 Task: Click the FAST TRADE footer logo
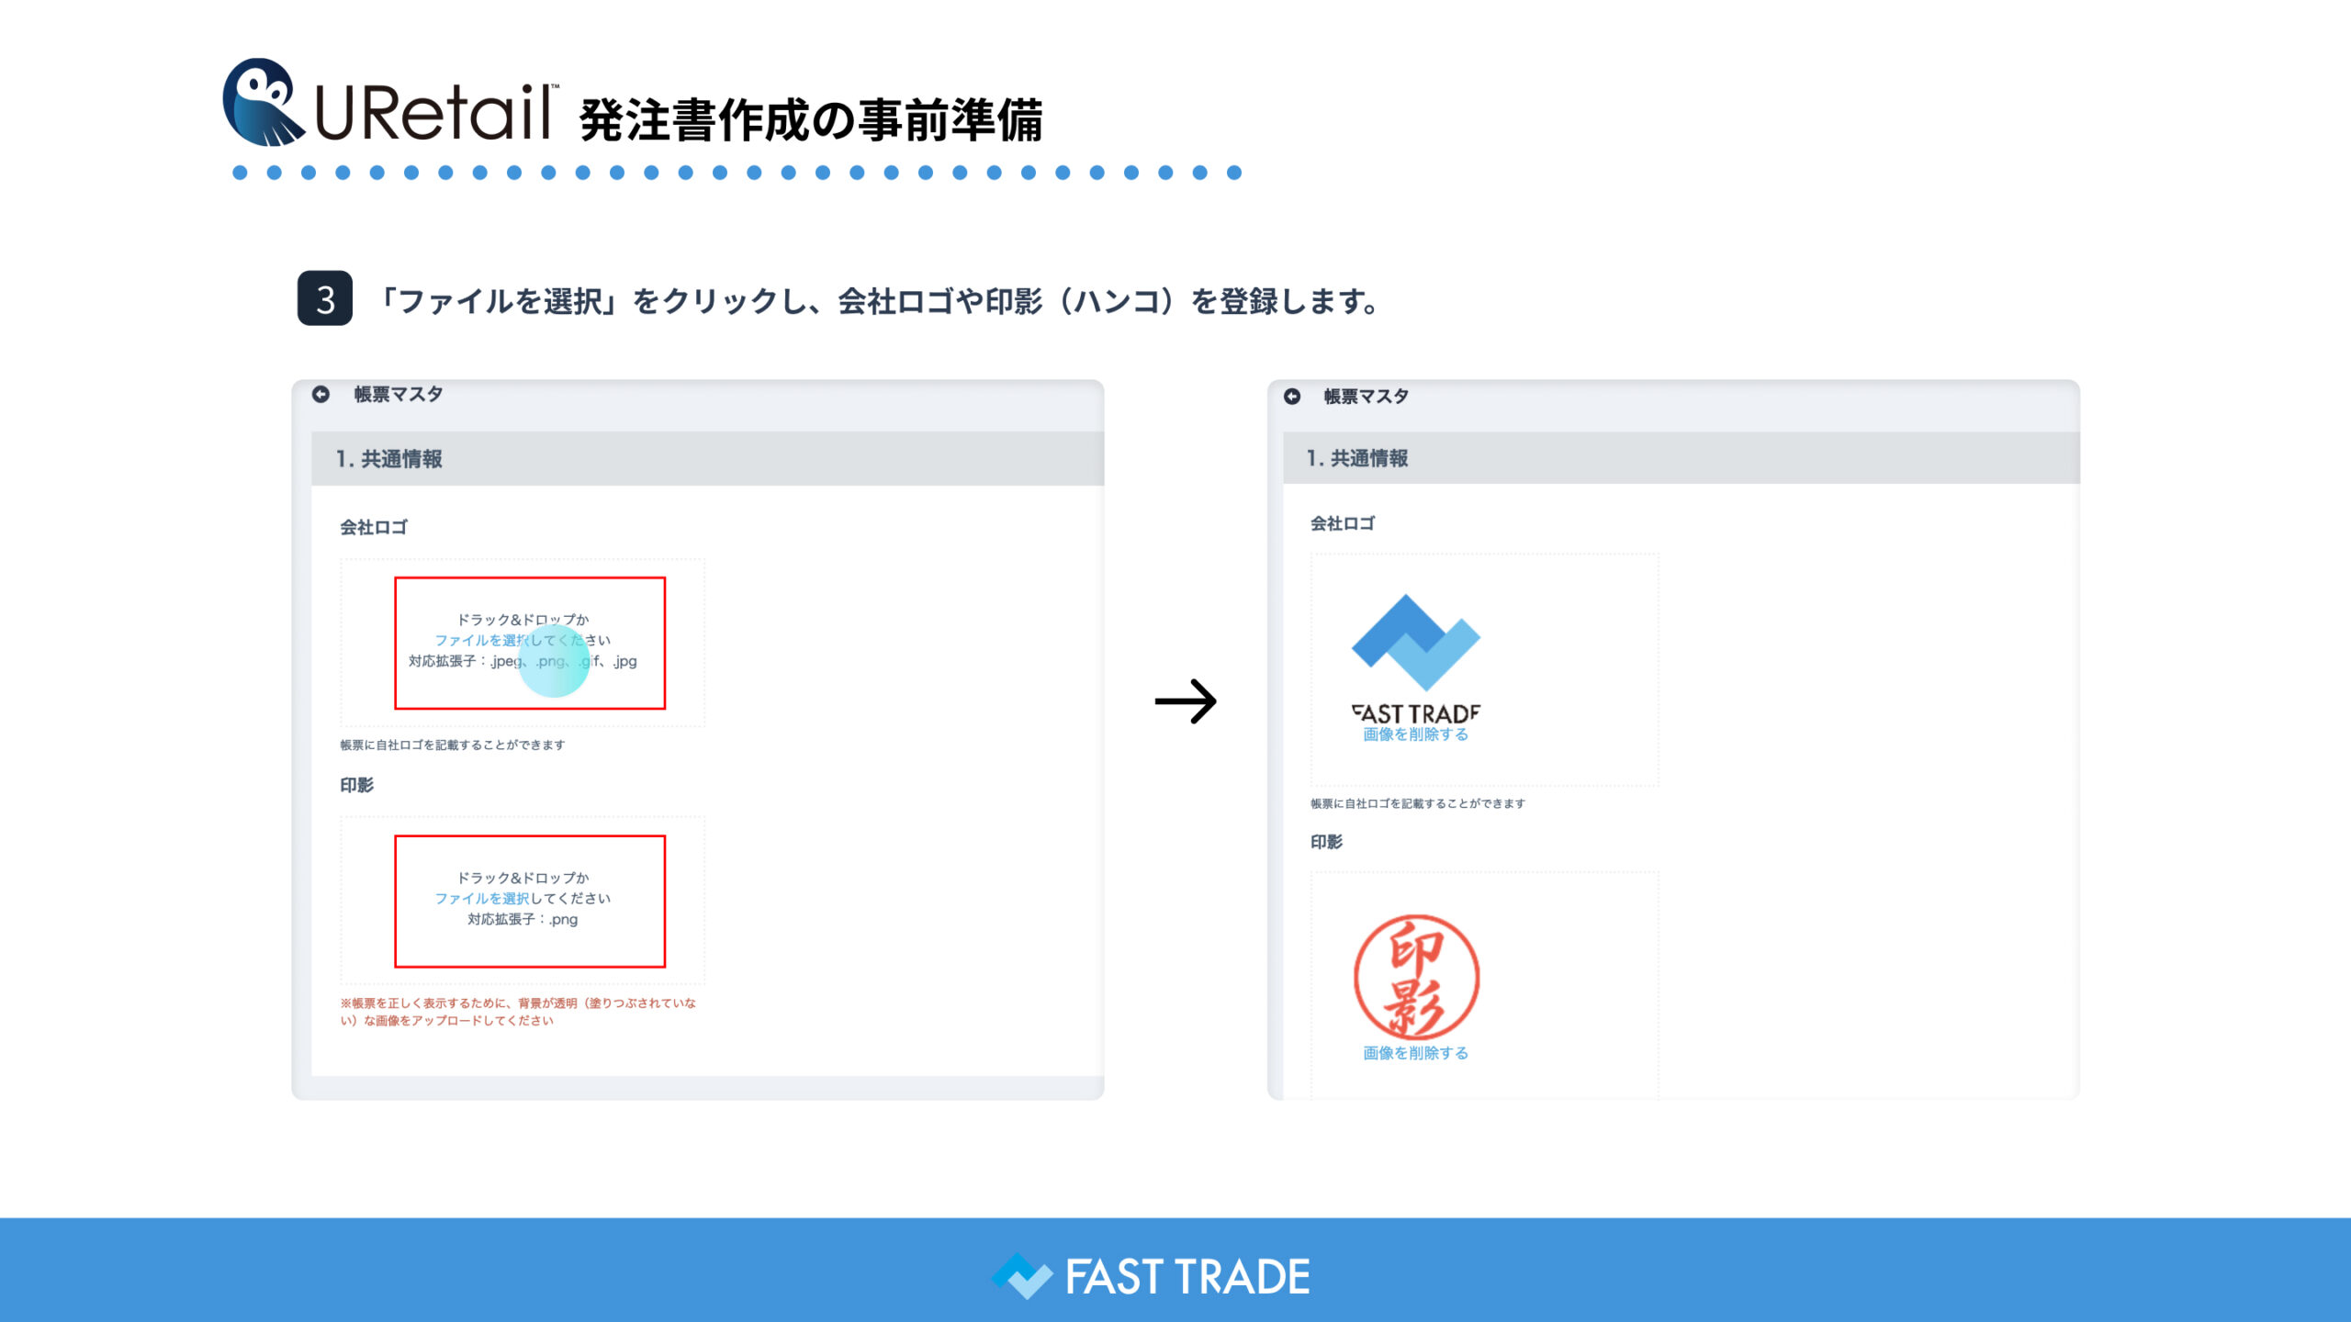point(1152,1276)
